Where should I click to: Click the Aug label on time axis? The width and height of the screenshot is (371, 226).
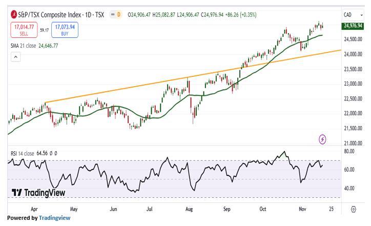coord(189,209)
